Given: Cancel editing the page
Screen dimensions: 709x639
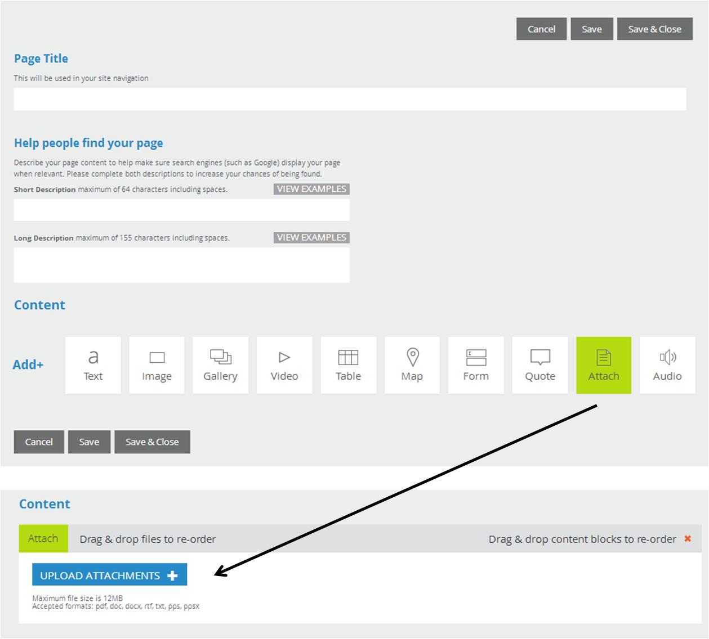Looking at the screenshot, I should [541, 29].
